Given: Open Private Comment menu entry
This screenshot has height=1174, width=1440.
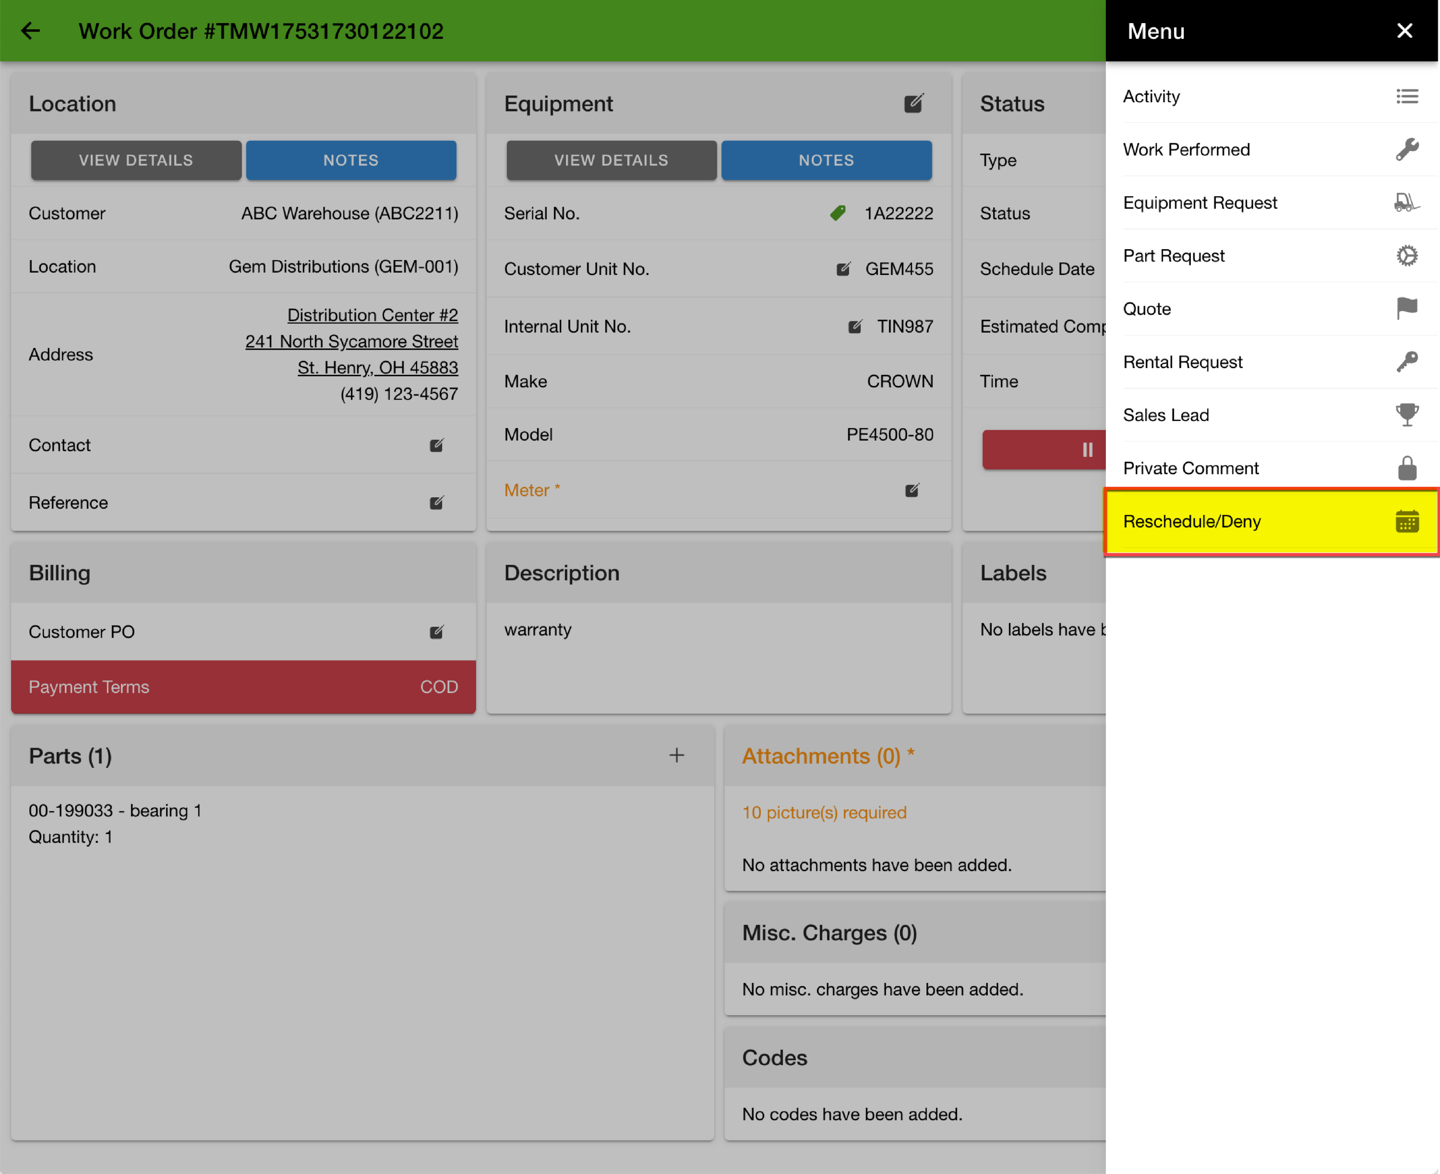Looking at the screenshot, I should (1272, 468).
